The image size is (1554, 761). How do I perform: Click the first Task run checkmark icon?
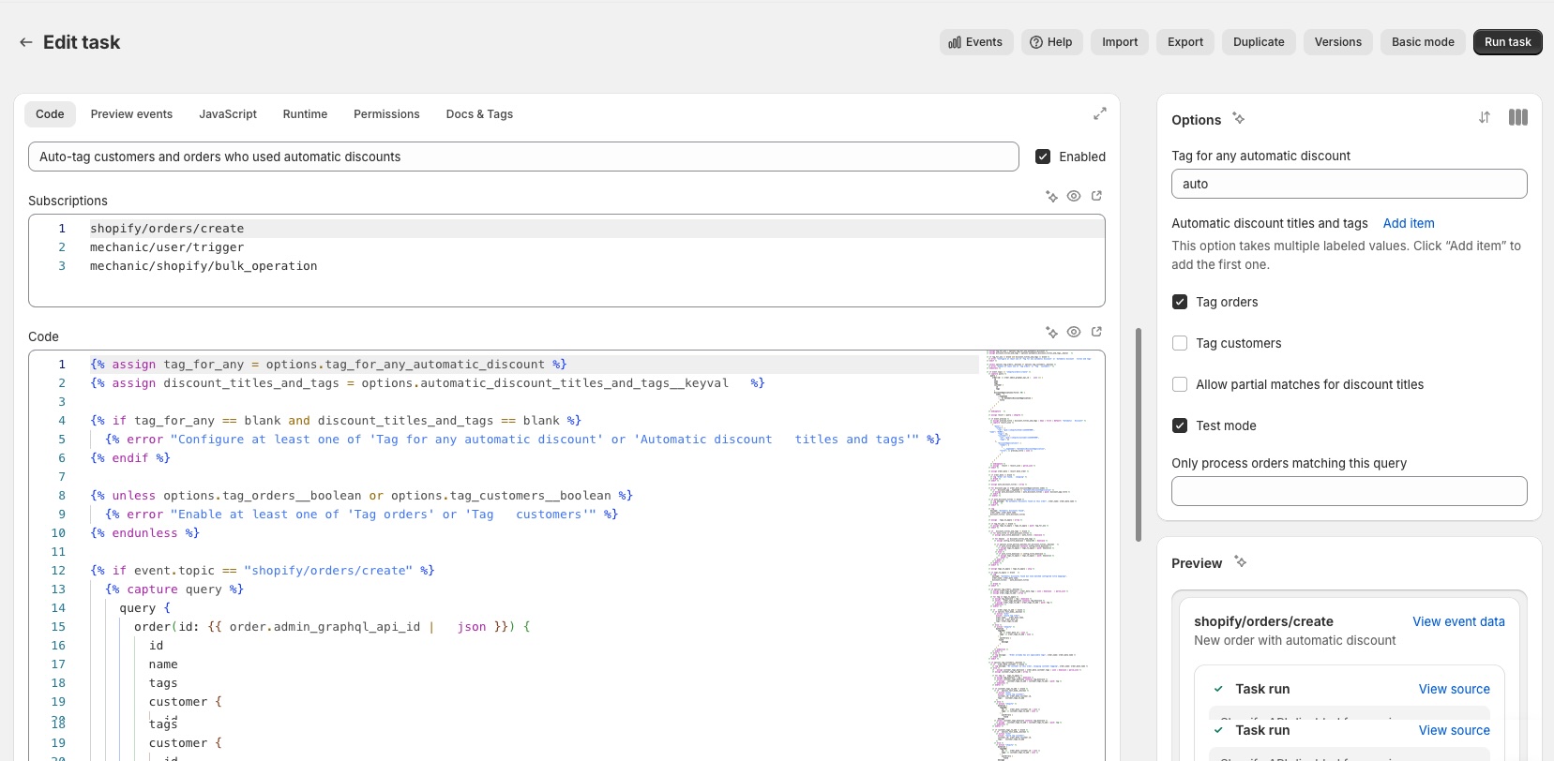[1218, 689]
